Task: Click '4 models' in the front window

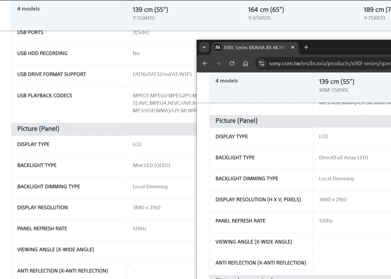Action: click(227, 81)
